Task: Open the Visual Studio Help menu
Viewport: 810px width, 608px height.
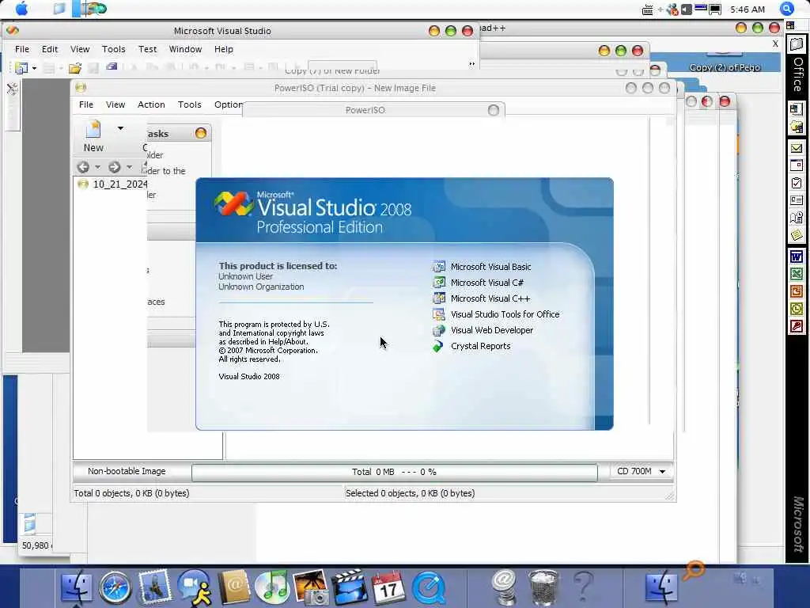Action: click(x=224, y=49)
